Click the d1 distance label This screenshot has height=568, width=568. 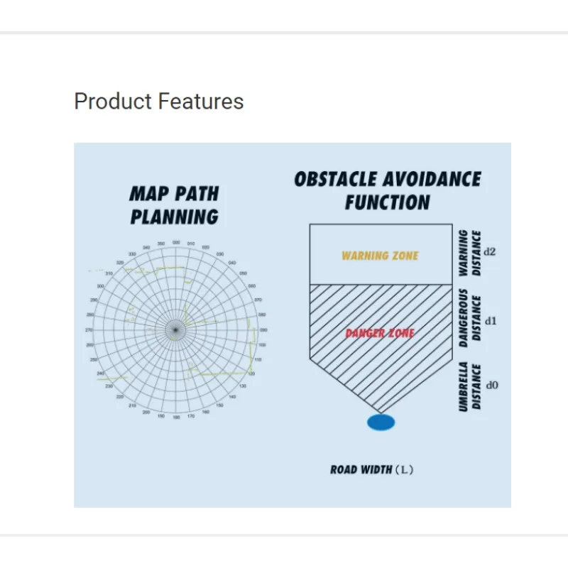490,321
